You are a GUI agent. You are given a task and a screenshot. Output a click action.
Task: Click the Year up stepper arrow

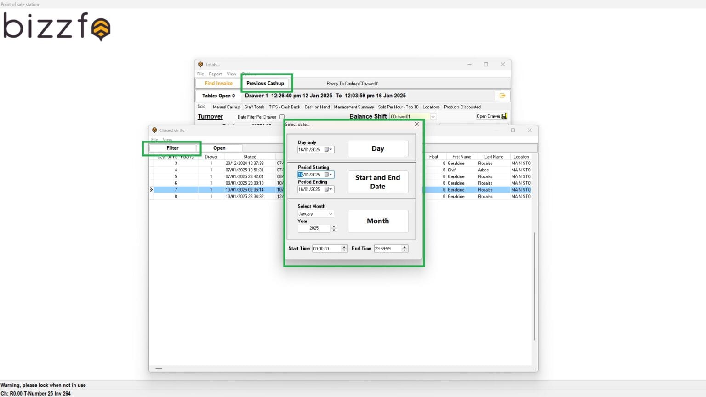334,226
